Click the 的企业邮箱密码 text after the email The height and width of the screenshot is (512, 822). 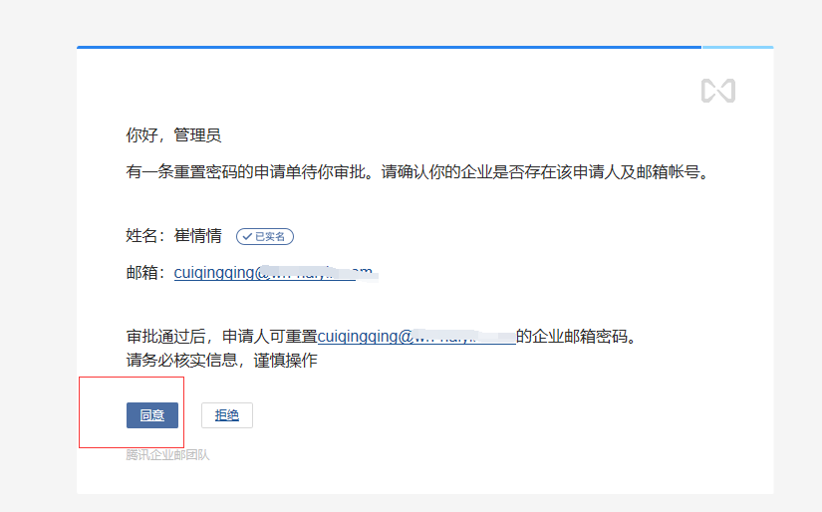pos(576,337)
